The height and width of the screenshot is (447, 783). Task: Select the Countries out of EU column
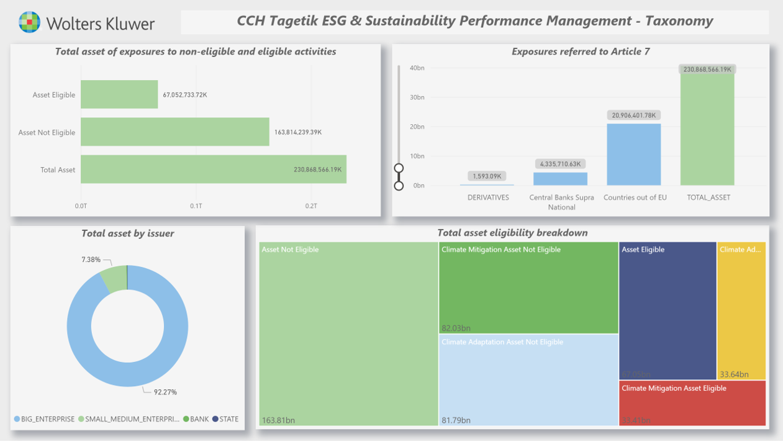(x=633, y=155)
